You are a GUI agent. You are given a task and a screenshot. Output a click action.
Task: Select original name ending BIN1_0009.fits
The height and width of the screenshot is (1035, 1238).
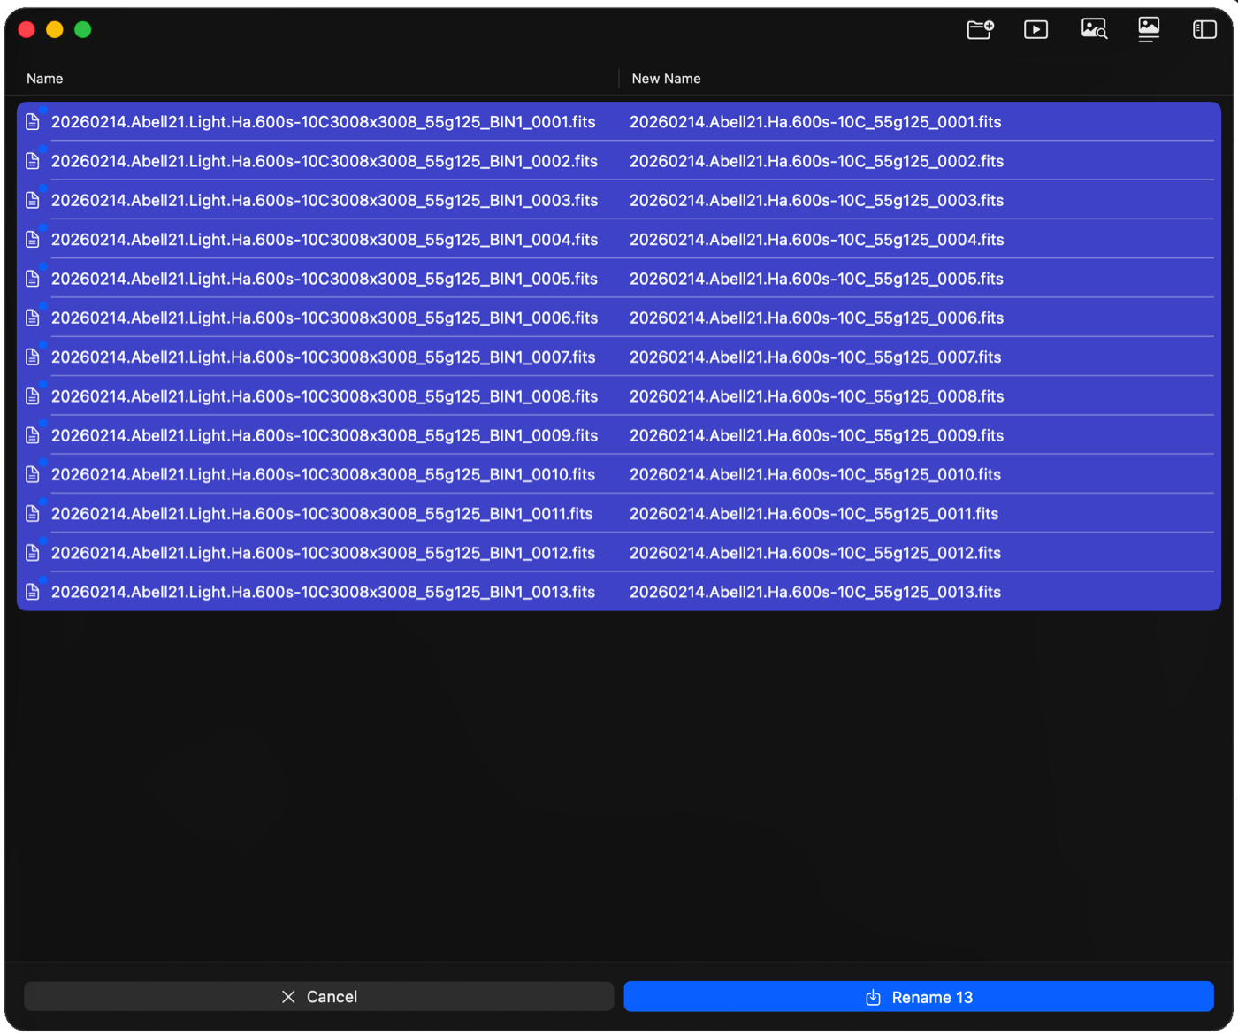[x=325, y=435]
